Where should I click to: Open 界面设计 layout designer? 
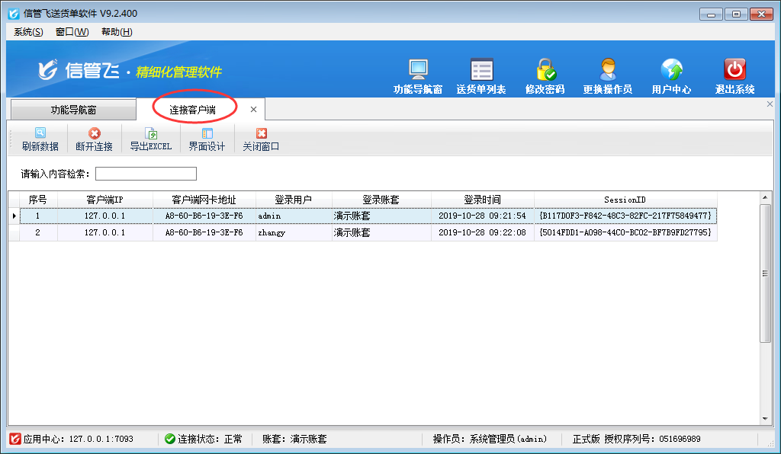(207, 133)
